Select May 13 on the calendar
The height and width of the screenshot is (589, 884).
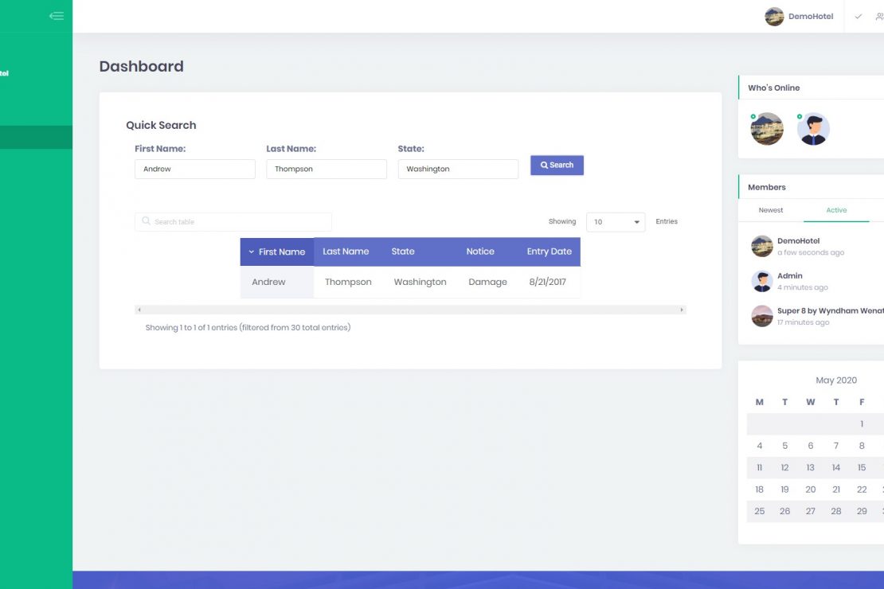coord(810,468)
